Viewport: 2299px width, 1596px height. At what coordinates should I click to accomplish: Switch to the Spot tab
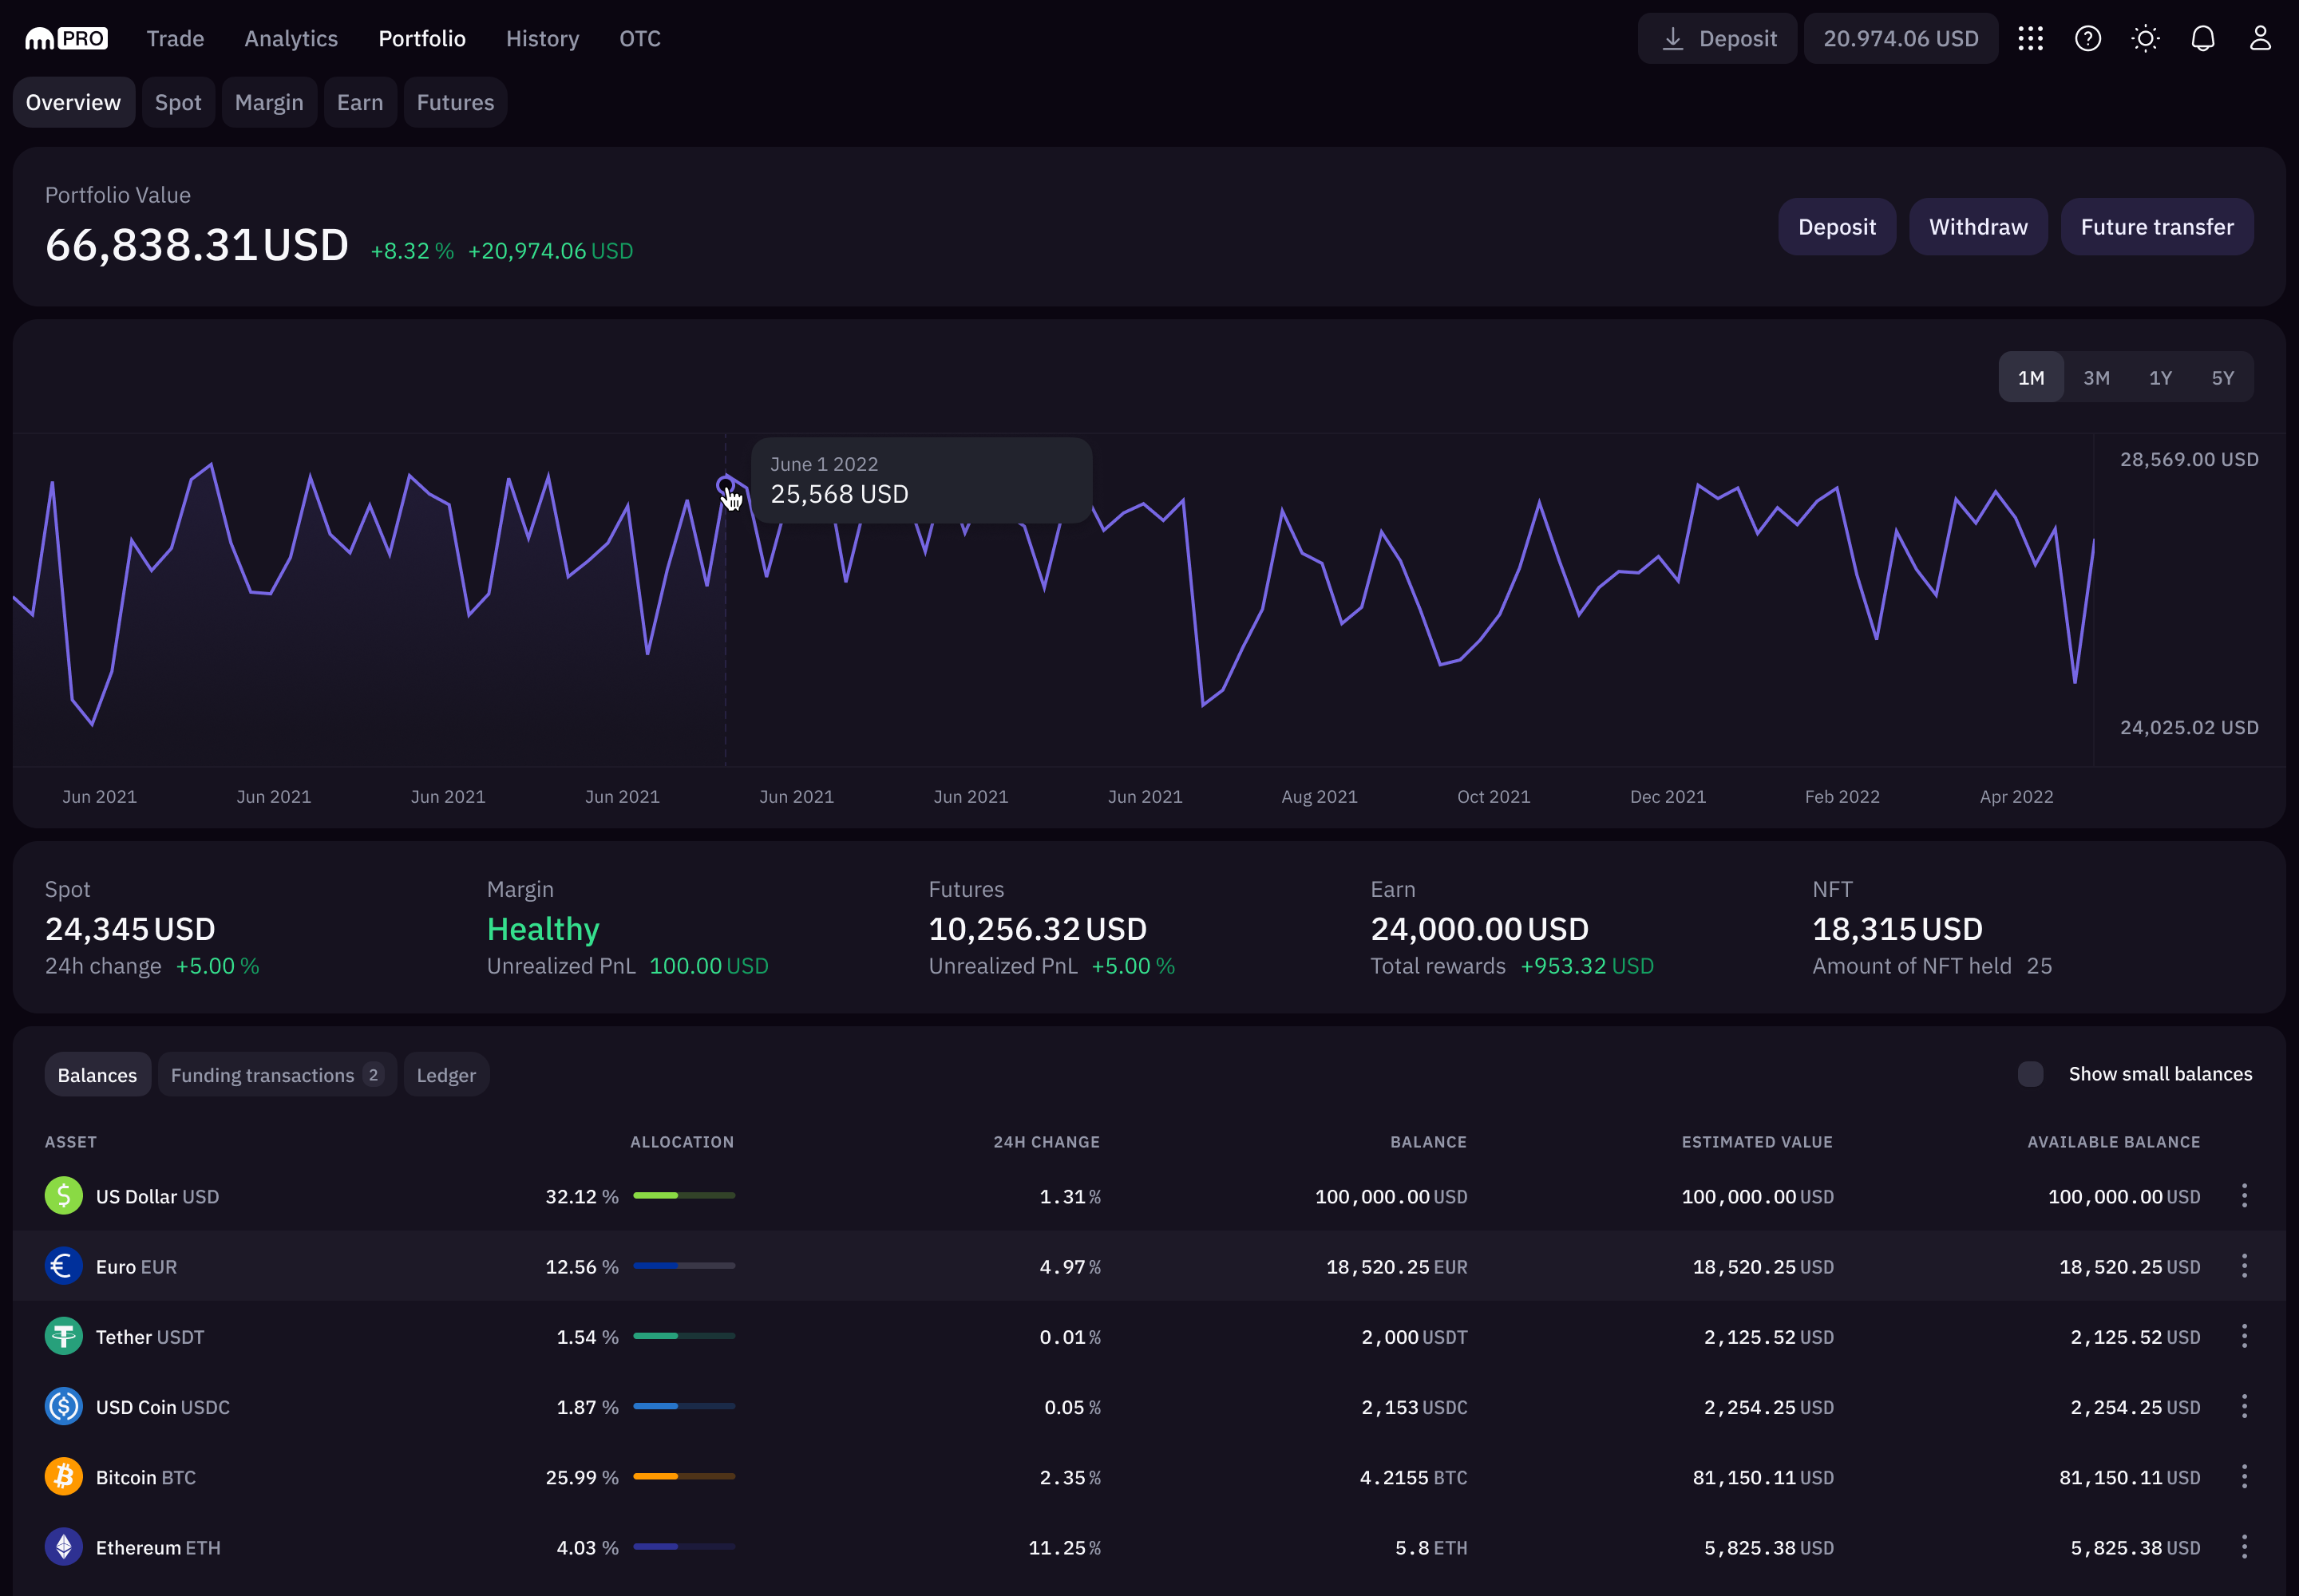(x=178, y=102)
